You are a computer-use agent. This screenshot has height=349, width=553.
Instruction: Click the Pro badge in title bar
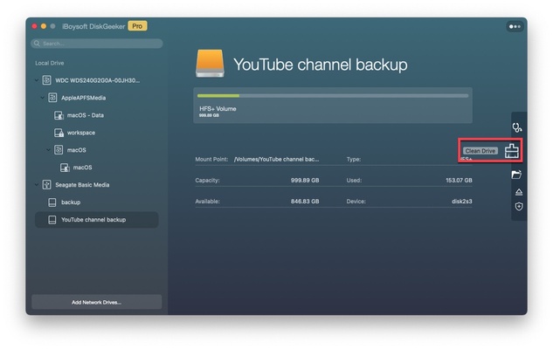(x=137, y=26)
